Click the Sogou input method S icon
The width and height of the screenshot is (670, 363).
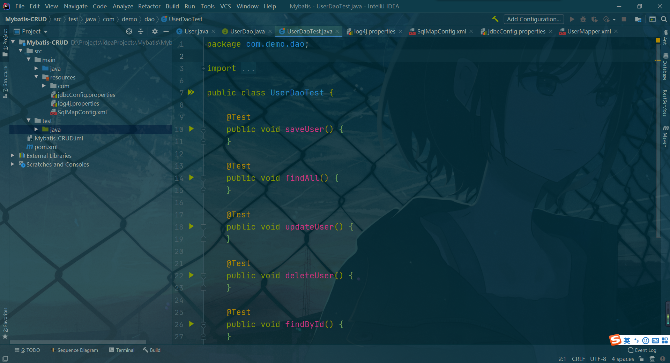click(615, 340)
